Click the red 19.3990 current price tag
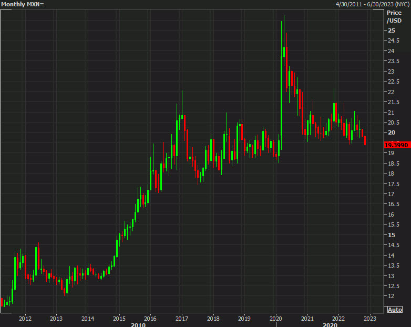The image size is (411, 327). (397, 145)
